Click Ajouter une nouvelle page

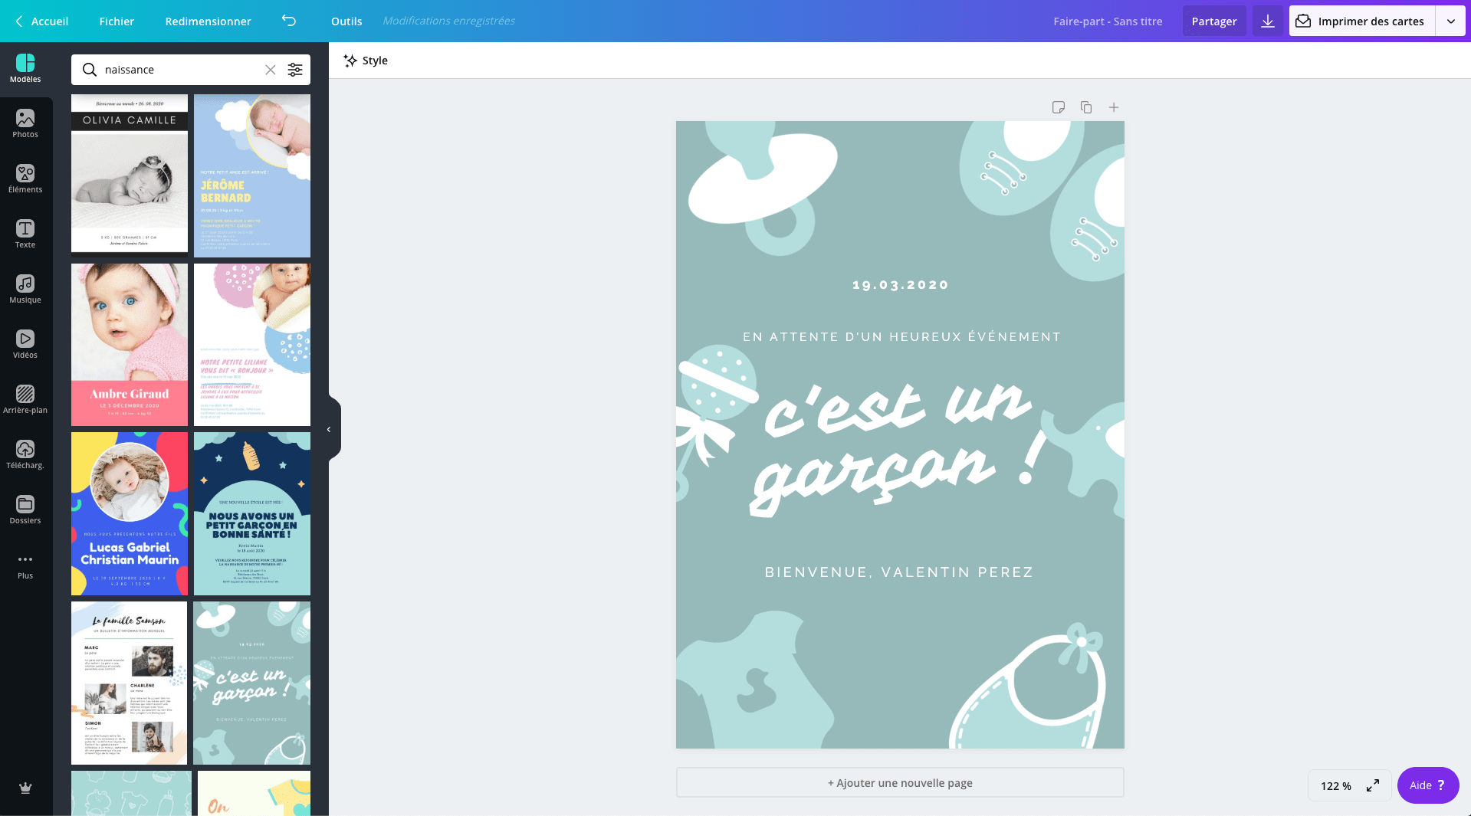900,783
